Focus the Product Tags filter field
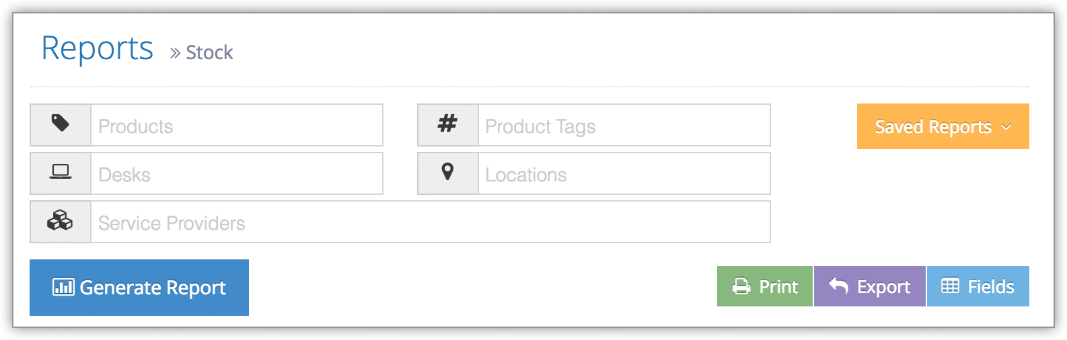Image resolution: width=1067 pixels, height=340 pixels. pyautogui.click(x=624, y=125)
